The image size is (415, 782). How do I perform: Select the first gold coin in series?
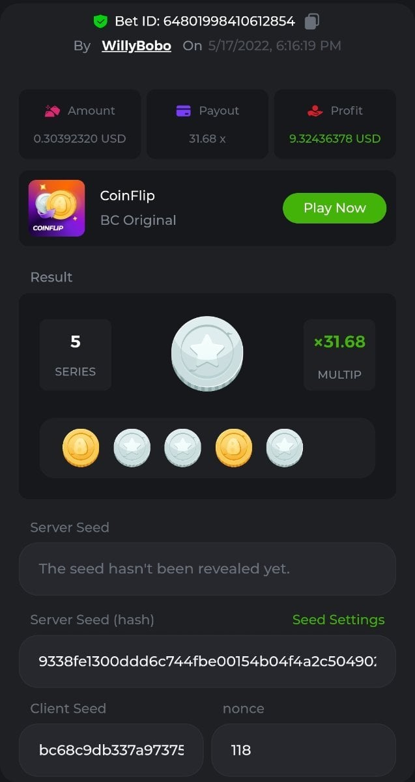pos(81,448)
